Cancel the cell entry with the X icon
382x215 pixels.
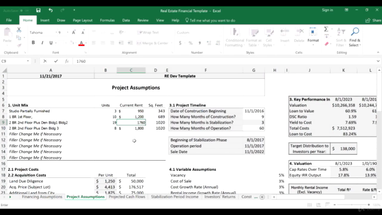(45, 61)
